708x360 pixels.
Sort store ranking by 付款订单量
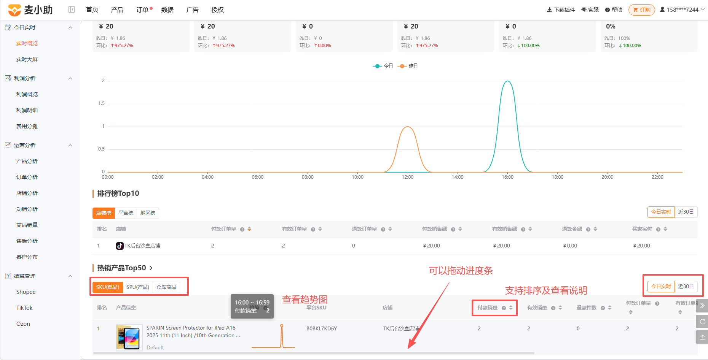[x=249, y=229]
